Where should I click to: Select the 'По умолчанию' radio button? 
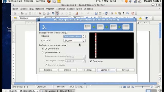click(x=43, y=49)
